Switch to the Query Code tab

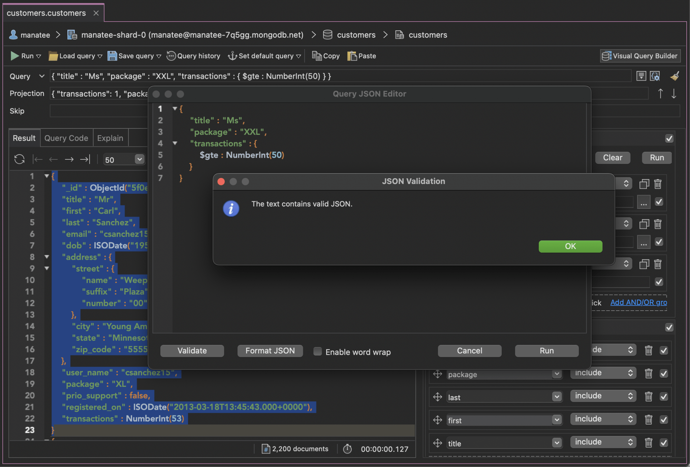click(66, 138)
